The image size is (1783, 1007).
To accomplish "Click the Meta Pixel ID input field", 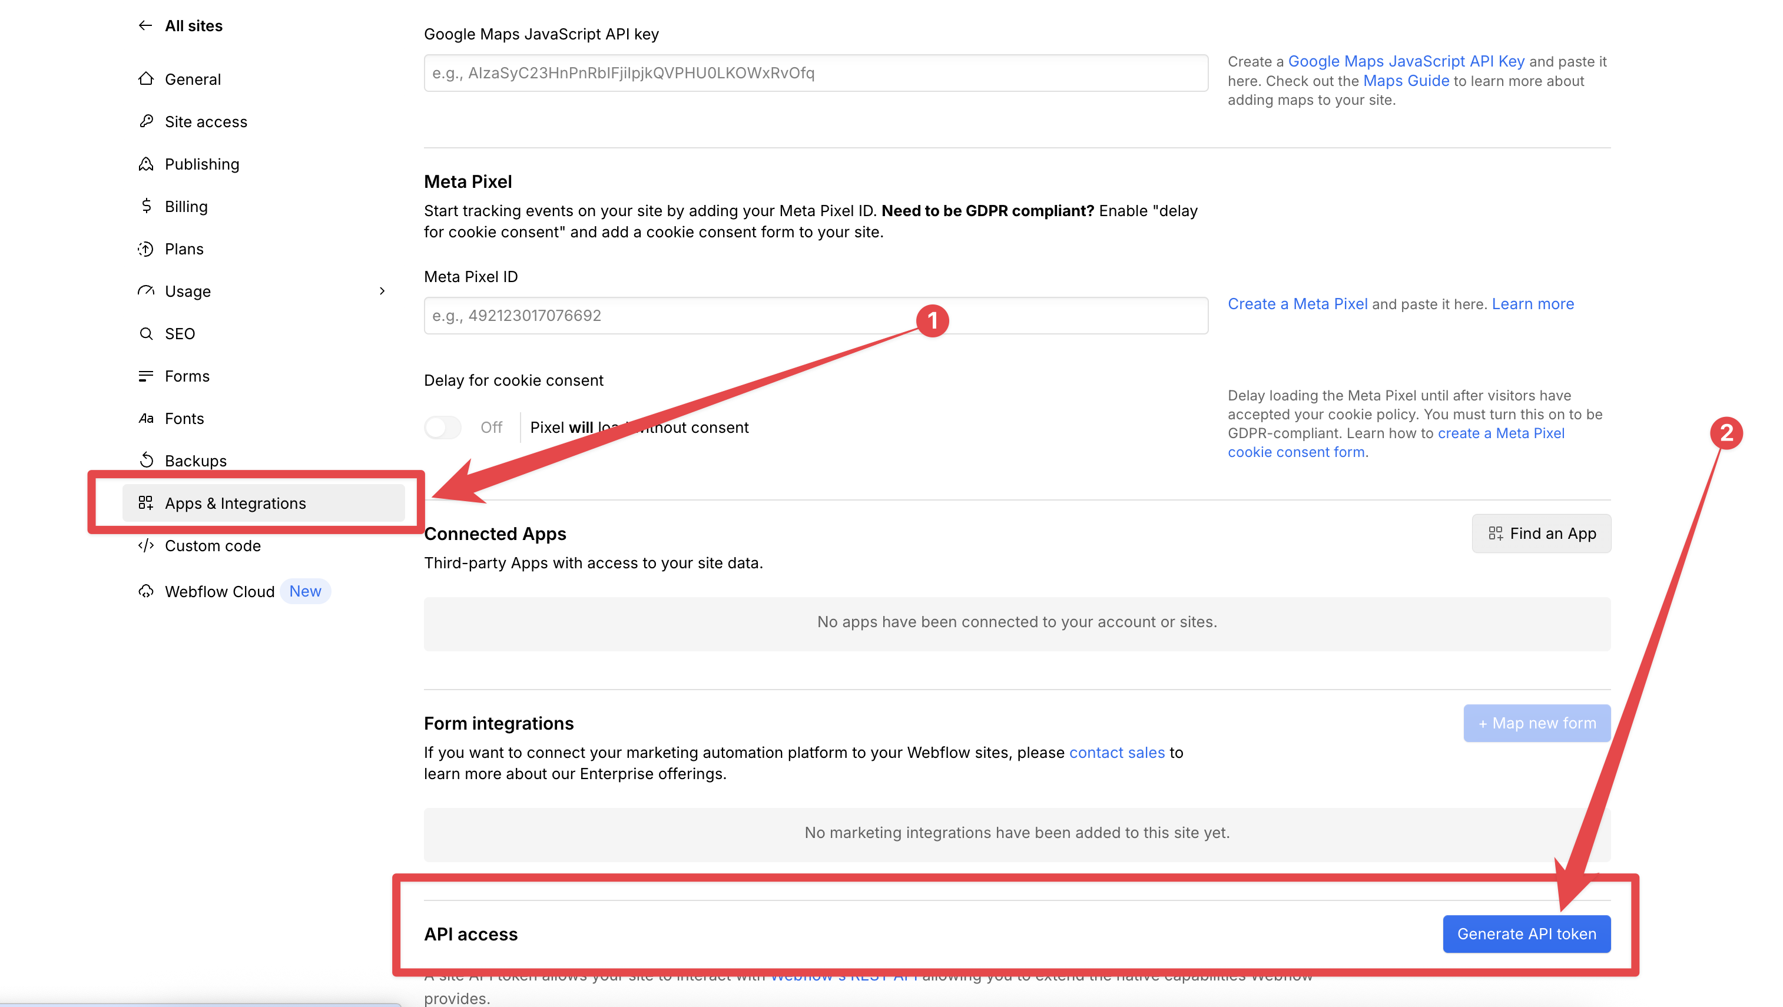I will tap(816, 316).
